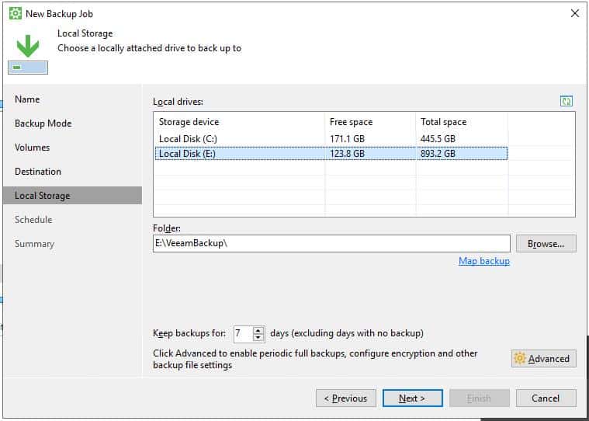Select Local Disk (E:) row
This screenshot has width=589, height=421.
tap(331, 153)
